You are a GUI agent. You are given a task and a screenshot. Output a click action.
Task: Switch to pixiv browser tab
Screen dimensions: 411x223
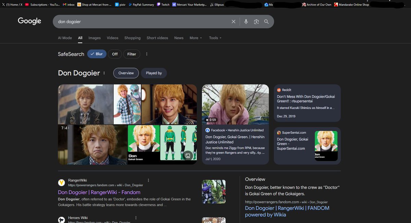pyautogui.click(x=120, y=5)
